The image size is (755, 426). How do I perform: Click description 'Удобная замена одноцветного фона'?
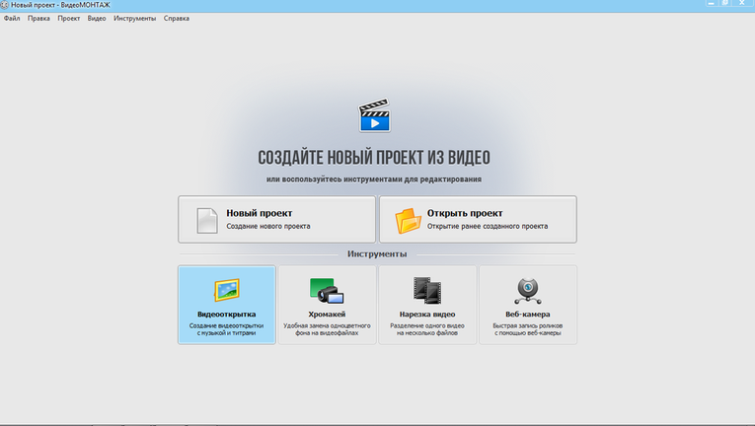coord(327,329)
